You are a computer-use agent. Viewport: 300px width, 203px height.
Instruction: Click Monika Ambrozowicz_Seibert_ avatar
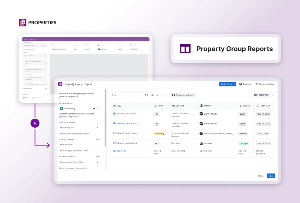click(201, 134)
